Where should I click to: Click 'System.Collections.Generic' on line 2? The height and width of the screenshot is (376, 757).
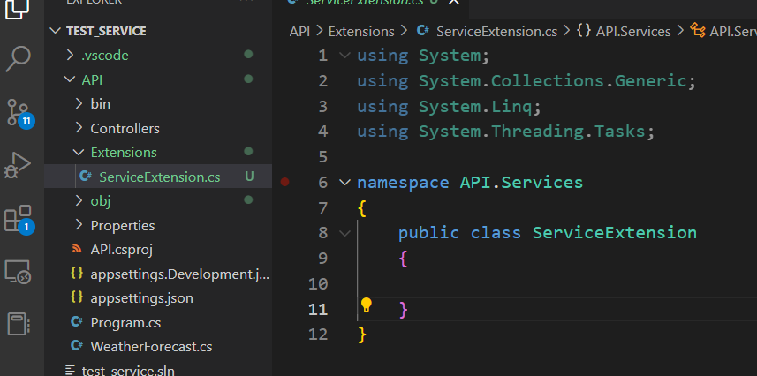coord(552,81)
